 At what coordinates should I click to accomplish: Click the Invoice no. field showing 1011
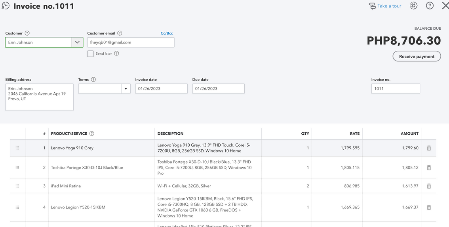(396, 89)
